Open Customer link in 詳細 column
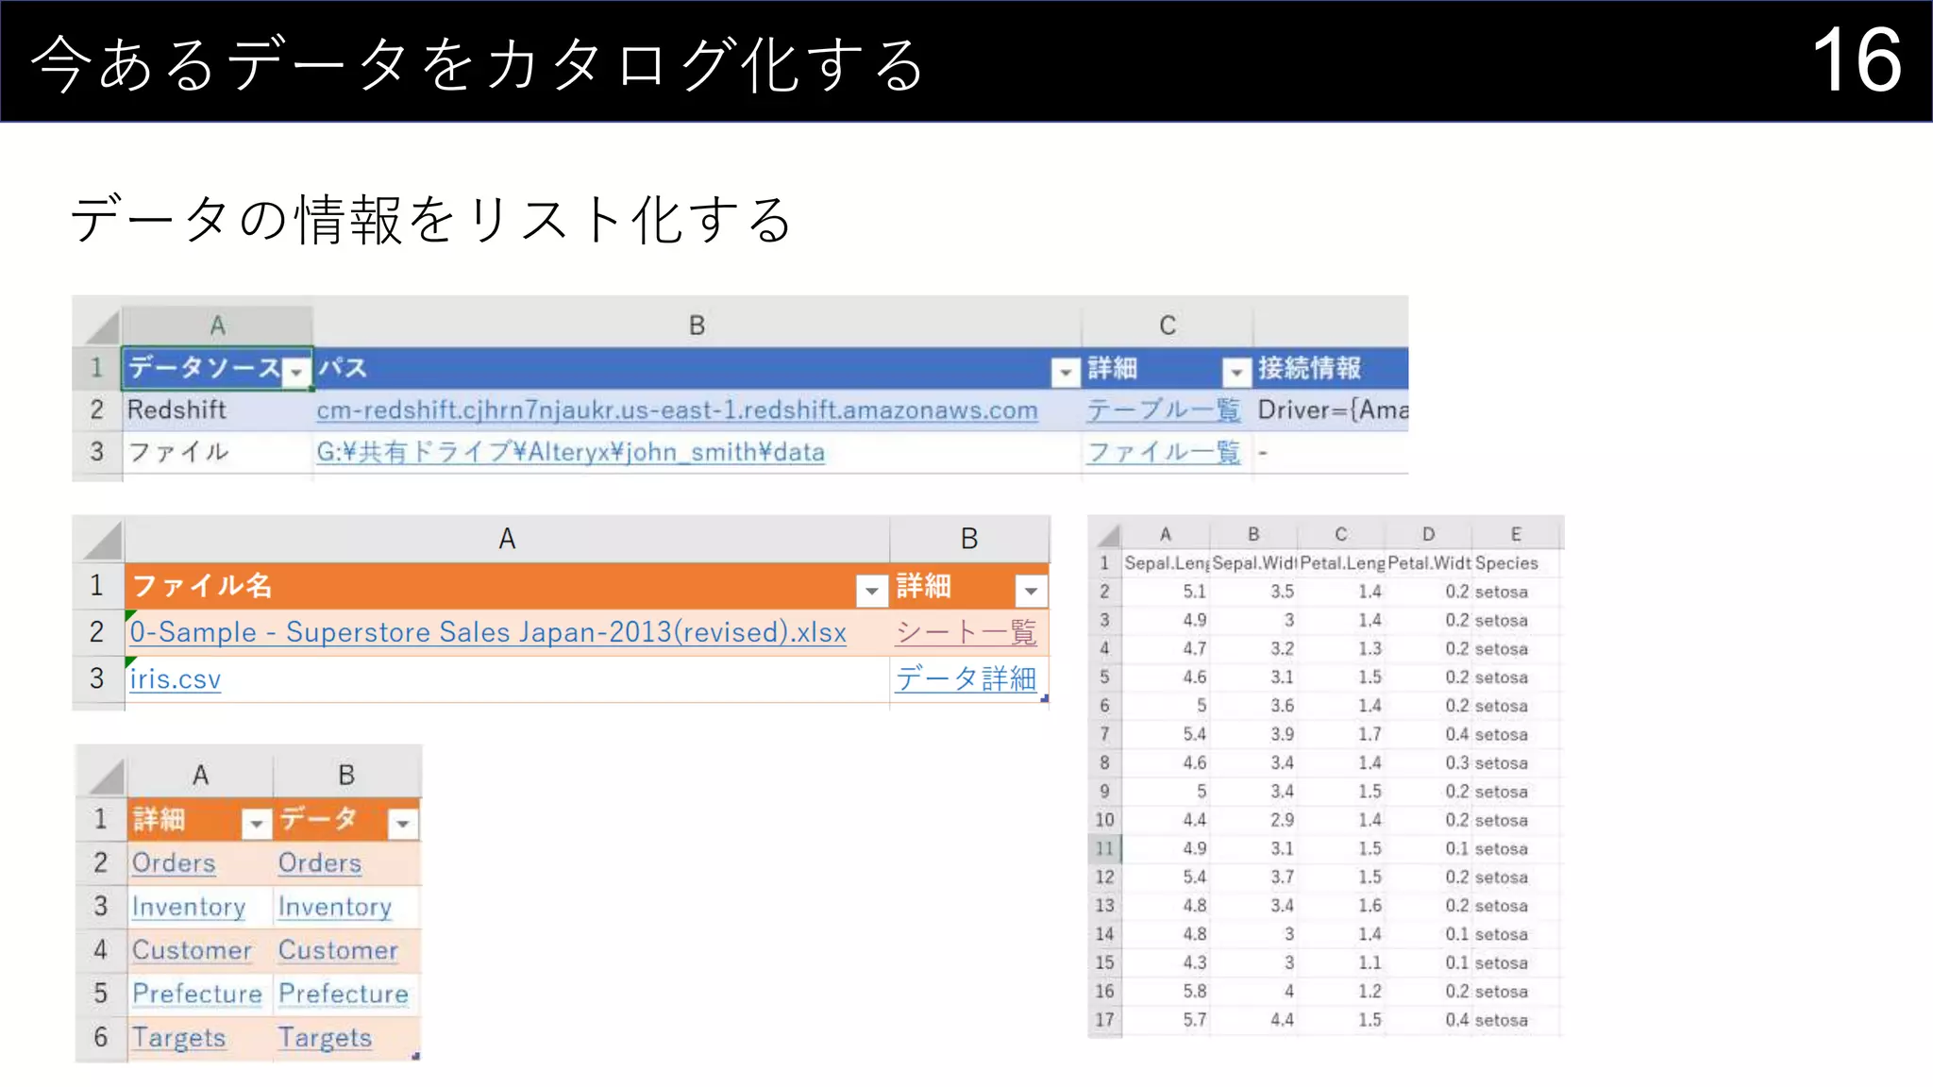Screen dimensions: 1933x1087 click(192, 950)
